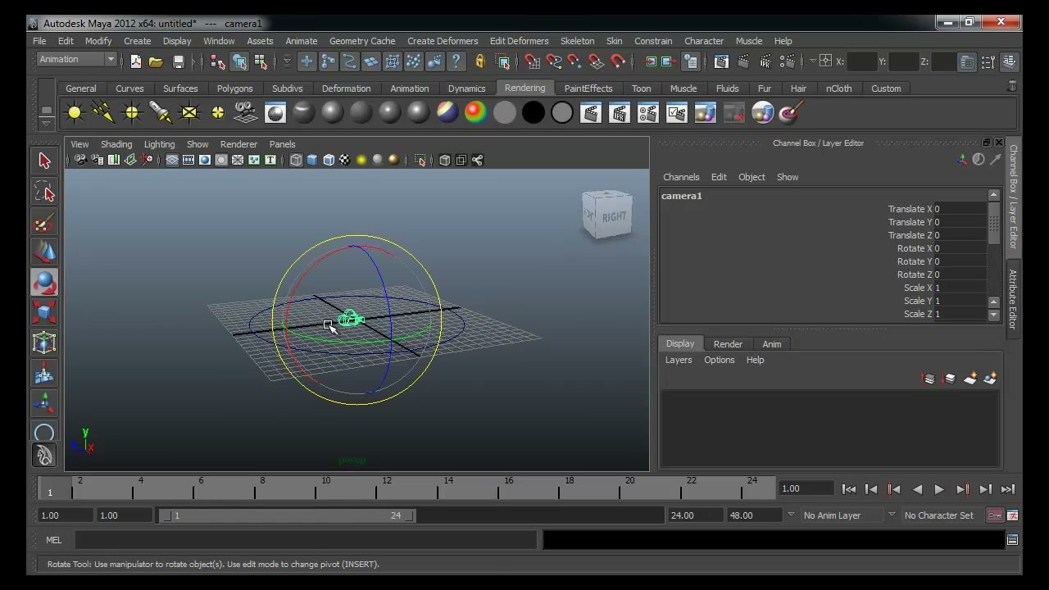Click the Translate X value field
Screen dimensions: 1049x590
point(960,209)
